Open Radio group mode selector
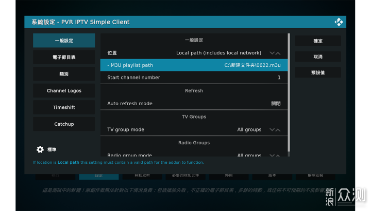 (194, 154)
